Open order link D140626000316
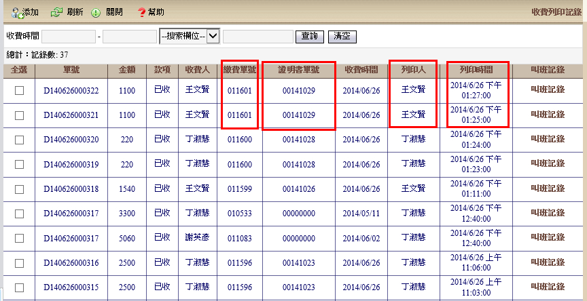This screenshot has height=301, width=587. [71, 262]
